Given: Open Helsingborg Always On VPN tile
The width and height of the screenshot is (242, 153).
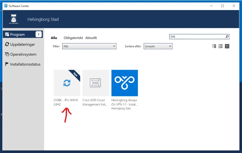Looking at the screenshot, I should click(x=125, y=83).
